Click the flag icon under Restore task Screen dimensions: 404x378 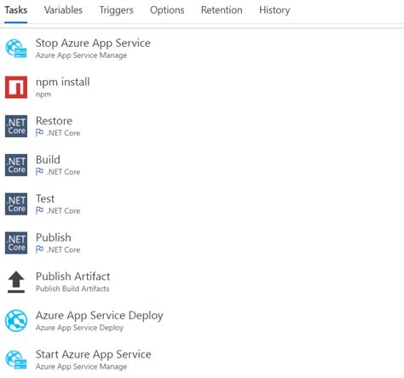tap(39, 133)
